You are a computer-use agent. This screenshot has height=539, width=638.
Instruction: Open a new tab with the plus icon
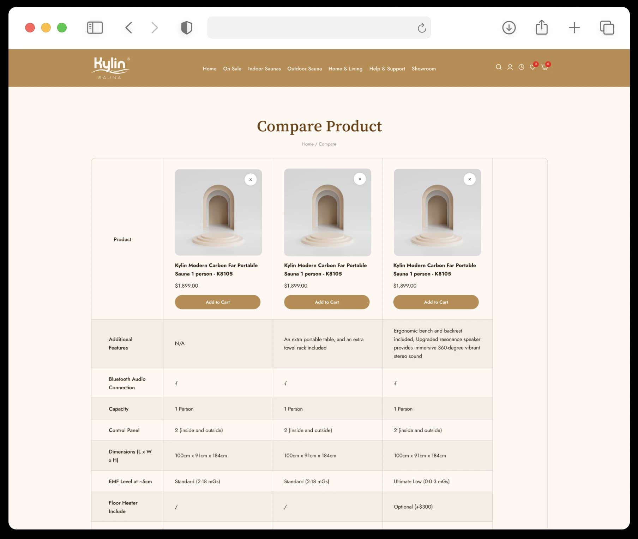(574, 28)
